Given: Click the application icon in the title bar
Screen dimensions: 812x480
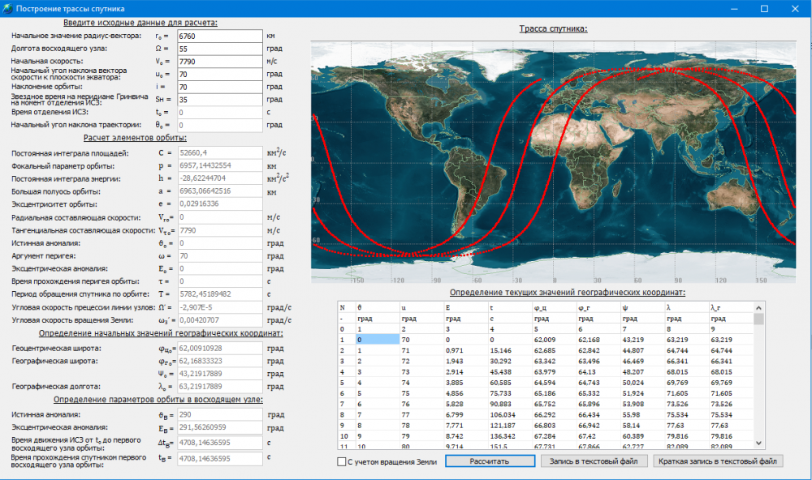Looking at the screenshot, I should pos(8,8).
